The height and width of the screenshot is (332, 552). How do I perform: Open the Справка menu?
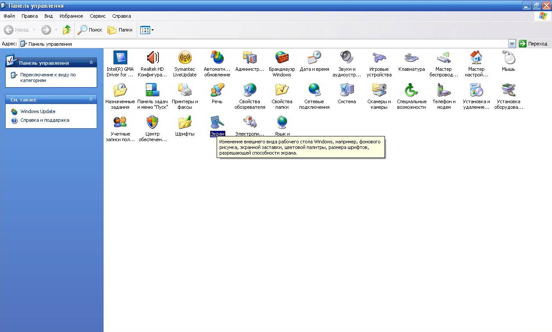(122, 16)
